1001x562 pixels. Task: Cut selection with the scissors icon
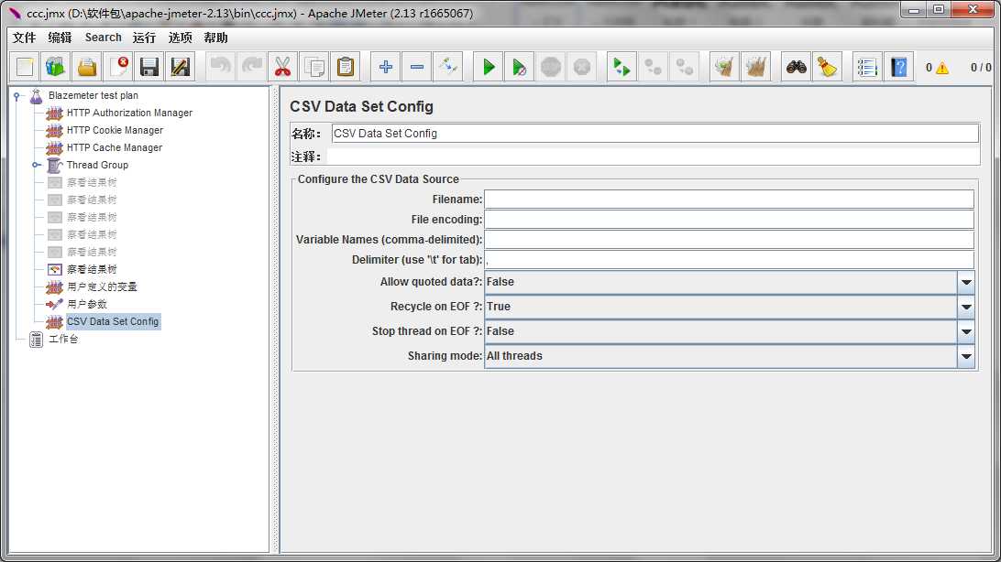point(283,67)
